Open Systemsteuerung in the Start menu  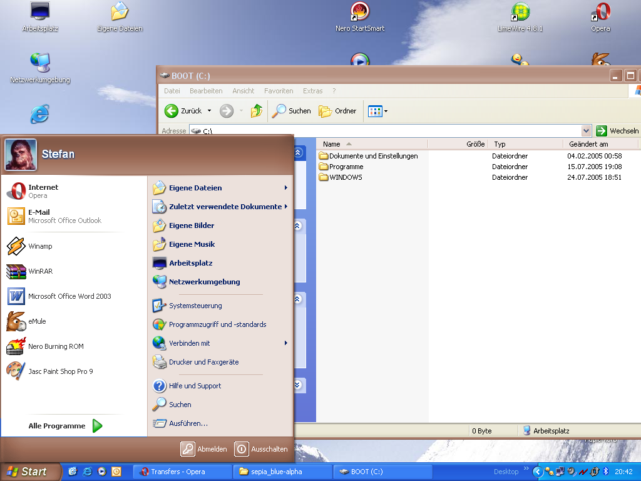[195, 306]
